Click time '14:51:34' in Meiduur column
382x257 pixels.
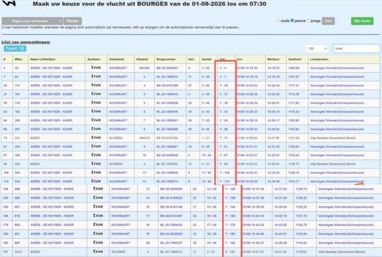click(x=280, y=252)
